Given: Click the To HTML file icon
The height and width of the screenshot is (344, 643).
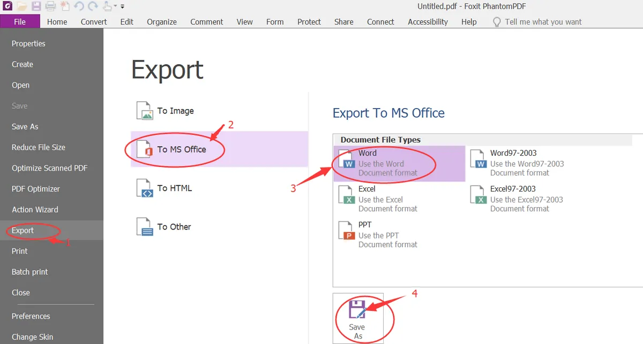Looking at the screenshot, I should [145, 188].
